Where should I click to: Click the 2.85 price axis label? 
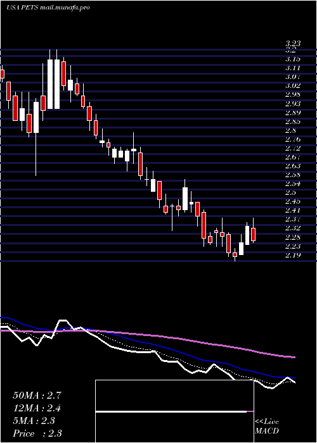(293, 122)
